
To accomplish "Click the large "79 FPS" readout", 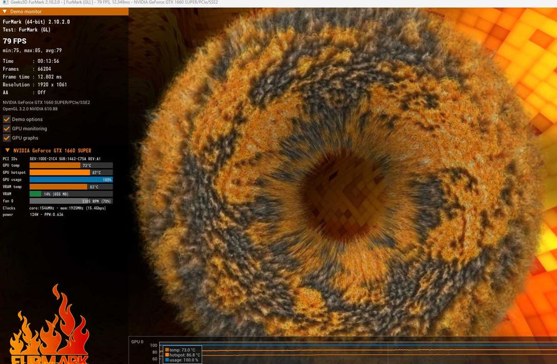I will (x=14, y=41).
